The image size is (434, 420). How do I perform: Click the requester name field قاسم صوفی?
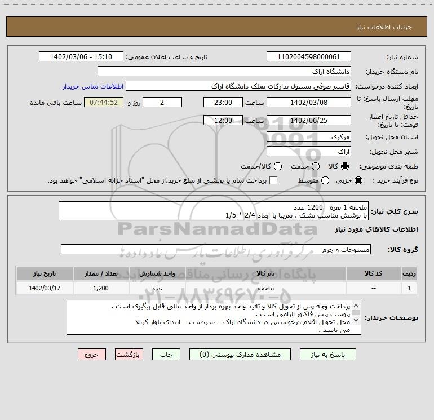pos(238,86)
